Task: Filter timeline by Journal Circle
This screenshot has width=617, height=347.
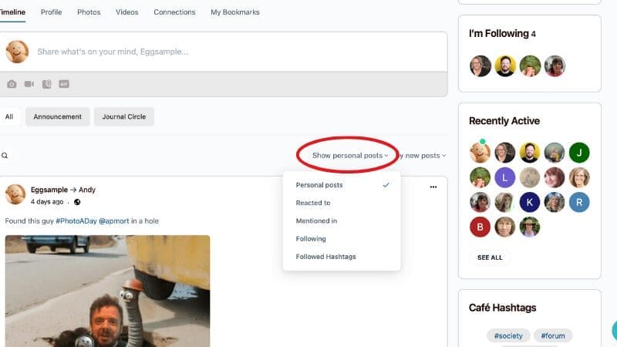Action: pos(124,116)
